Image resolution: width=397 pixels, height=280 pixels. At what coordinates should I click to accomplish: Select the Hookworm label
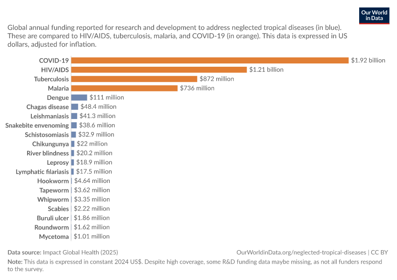click(53, 181)
